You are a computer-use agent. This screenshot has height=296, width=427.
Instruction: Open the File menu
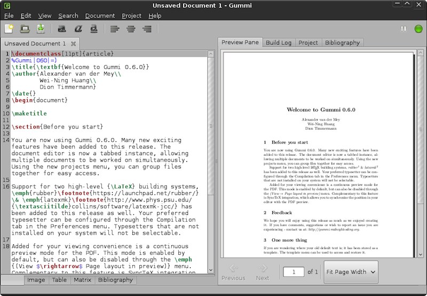tap(9, 16)
